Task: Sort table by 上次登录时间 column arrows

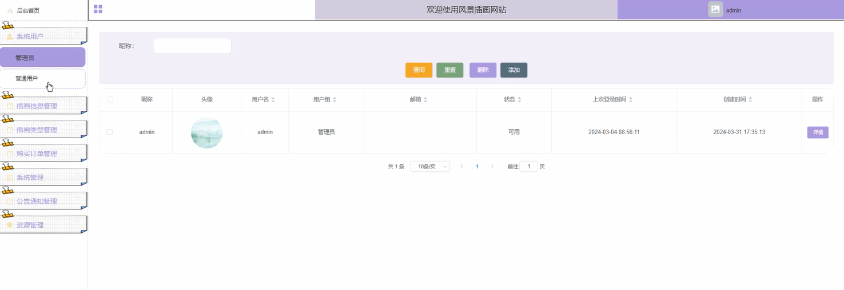Action: pos(631,99)
